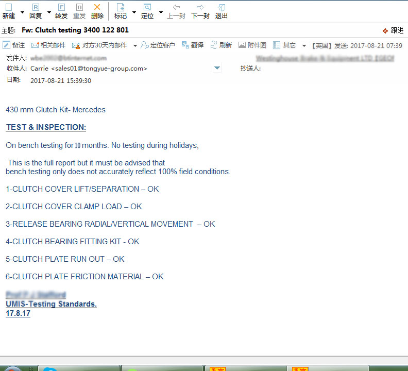Open 相关邮件 related emails
Screen dimensions: 408x371
[x=48, y=45]
